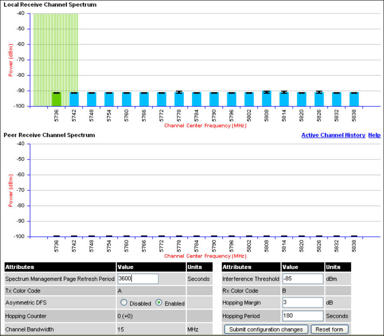Click the Tx Color Code value A
The height and width of the screenshot is (336, 384).
point(119,291)
